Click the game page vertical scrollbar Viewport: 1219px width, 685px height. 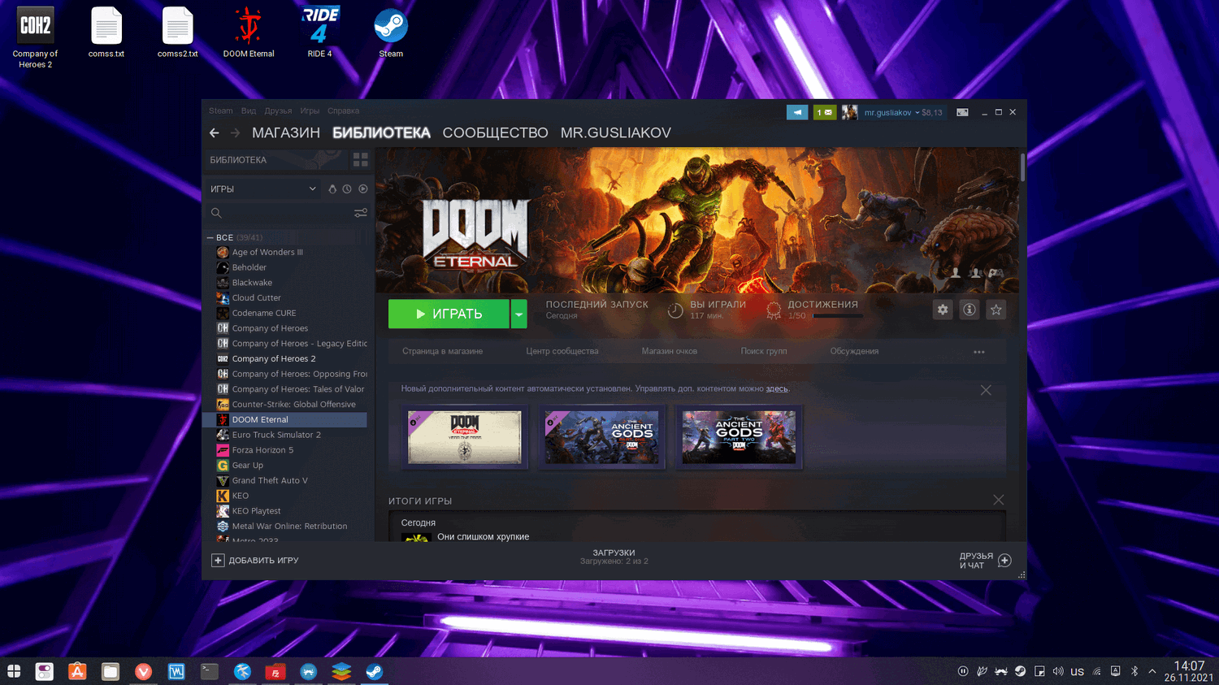click(x=1022, y=167)
